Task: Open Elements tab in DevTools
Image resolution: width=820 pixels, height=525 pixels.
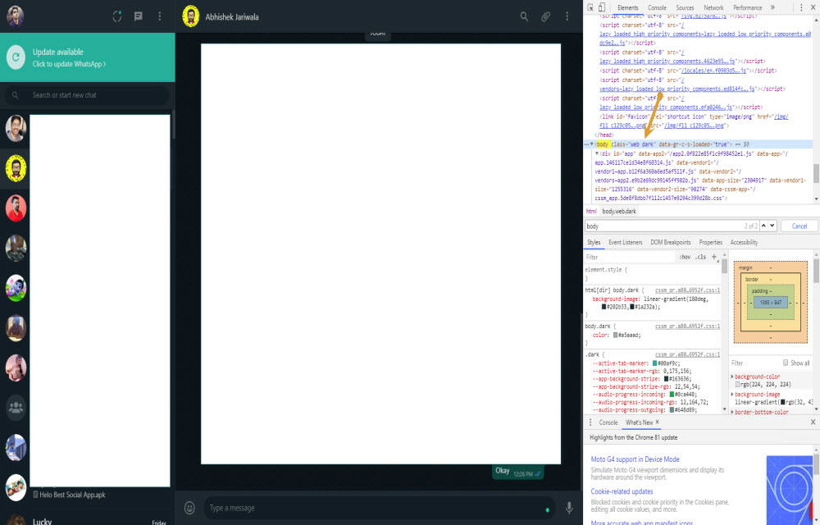Action: coord(627,7)
